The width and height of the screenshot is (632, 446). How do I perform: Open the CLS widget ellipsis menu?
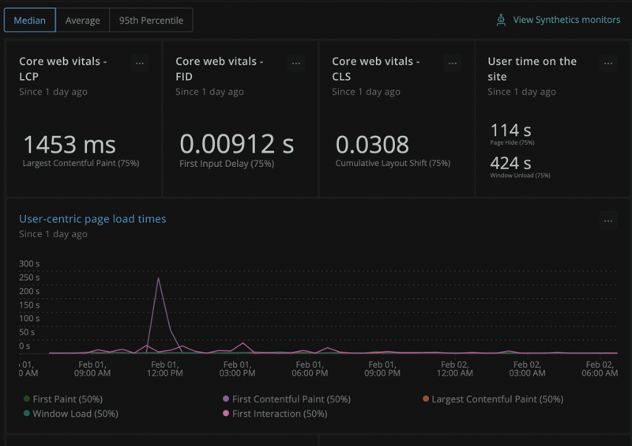pyautogui.click(x=452, y=63)
